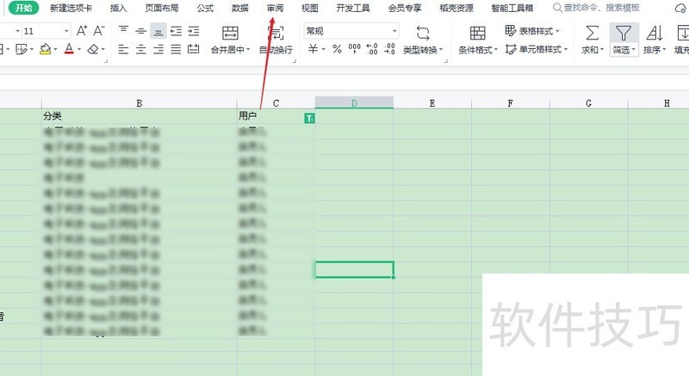Switch to the 审阅 tab

coord(275,8)
